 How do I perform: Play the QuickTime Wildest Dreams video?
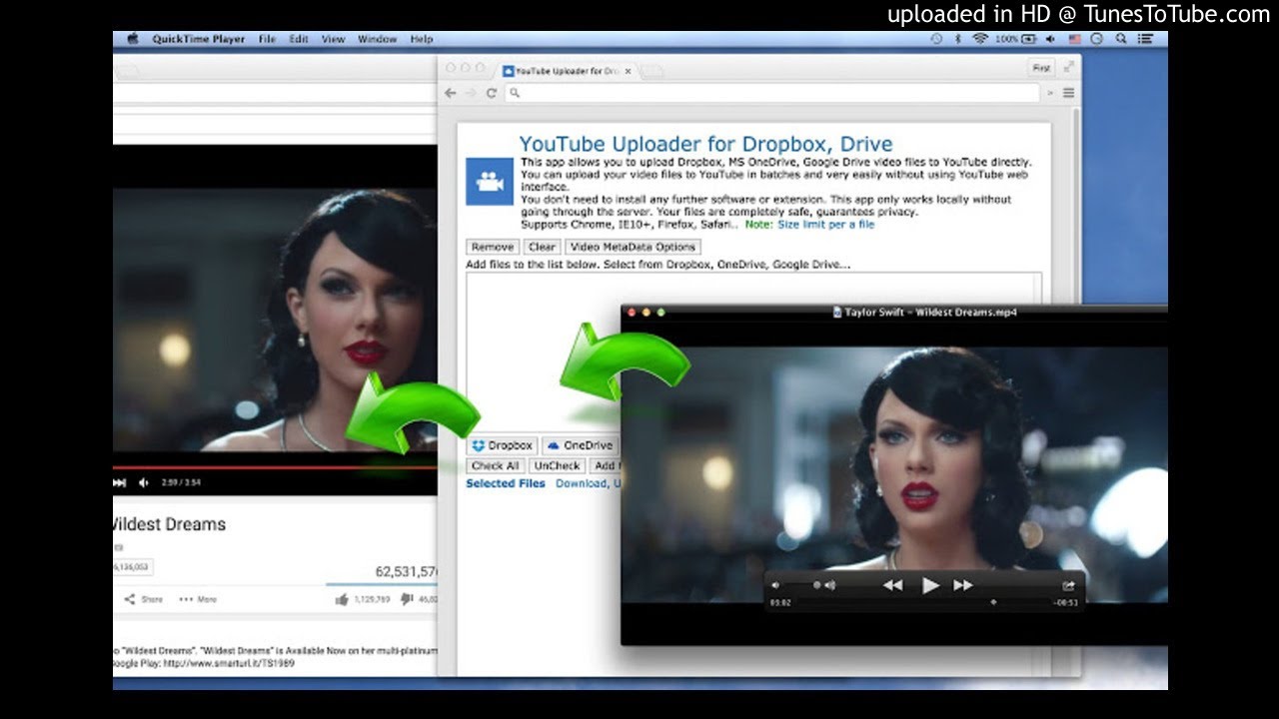(x=930, y=585)
